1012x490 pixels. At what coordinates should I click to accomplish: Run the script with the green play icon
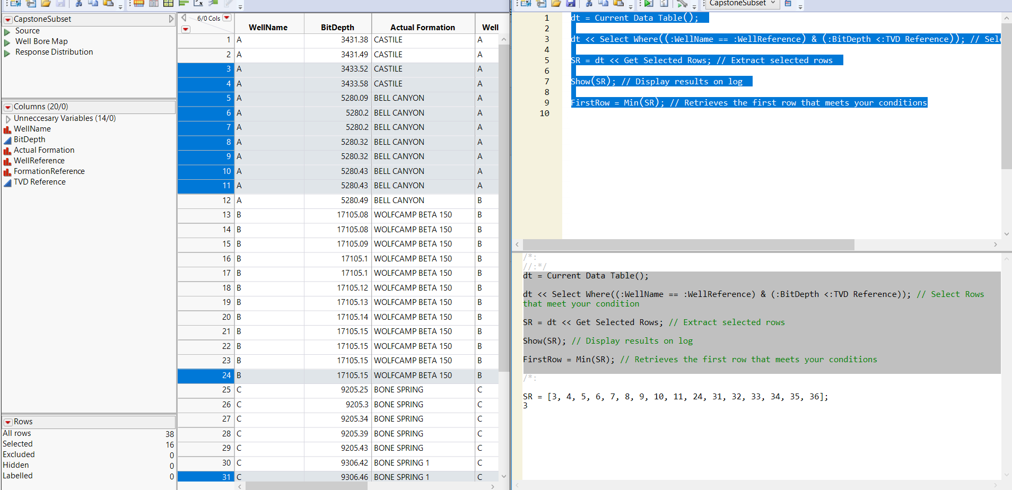click(x=649, y=3)
